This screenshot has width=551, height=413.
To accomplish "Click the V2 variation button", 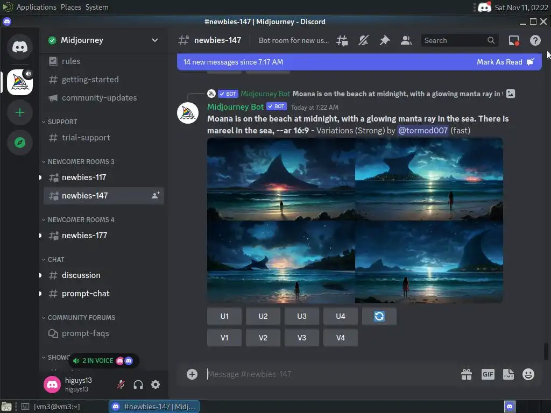I will tap(263, 338).
